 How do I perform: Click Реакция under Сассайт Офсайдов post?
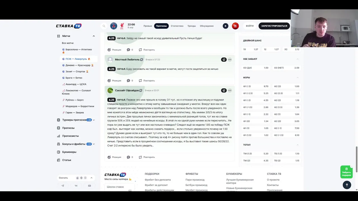pos(114,157)
